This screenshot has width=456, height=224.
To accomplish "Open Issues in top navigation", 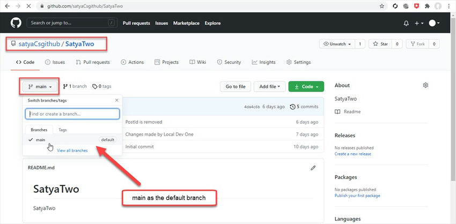I will (161, 23).
